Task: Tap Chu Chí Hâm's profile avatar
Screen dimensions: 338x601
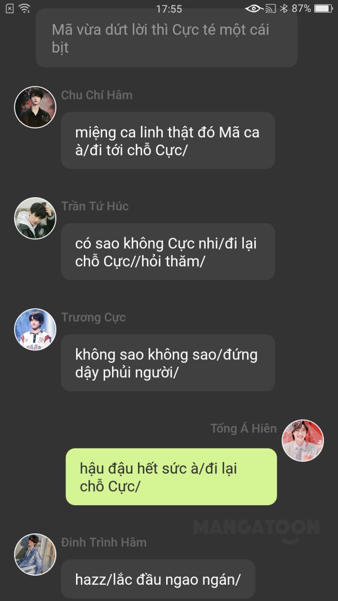Action: click(x=35, y=108)
